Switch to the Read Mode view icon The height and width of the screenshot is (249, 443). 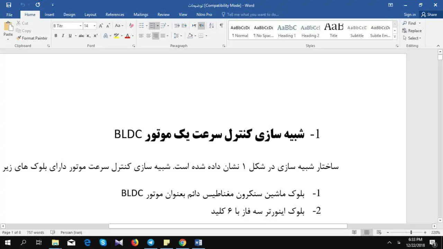click(354, 232)
